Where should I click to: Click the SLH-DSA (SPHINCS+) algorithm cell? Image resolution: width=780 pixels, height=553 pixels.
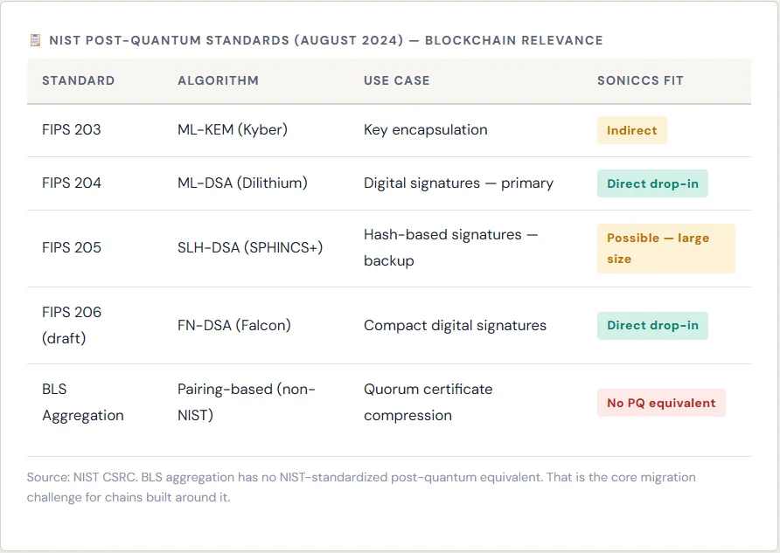[250, 247]
